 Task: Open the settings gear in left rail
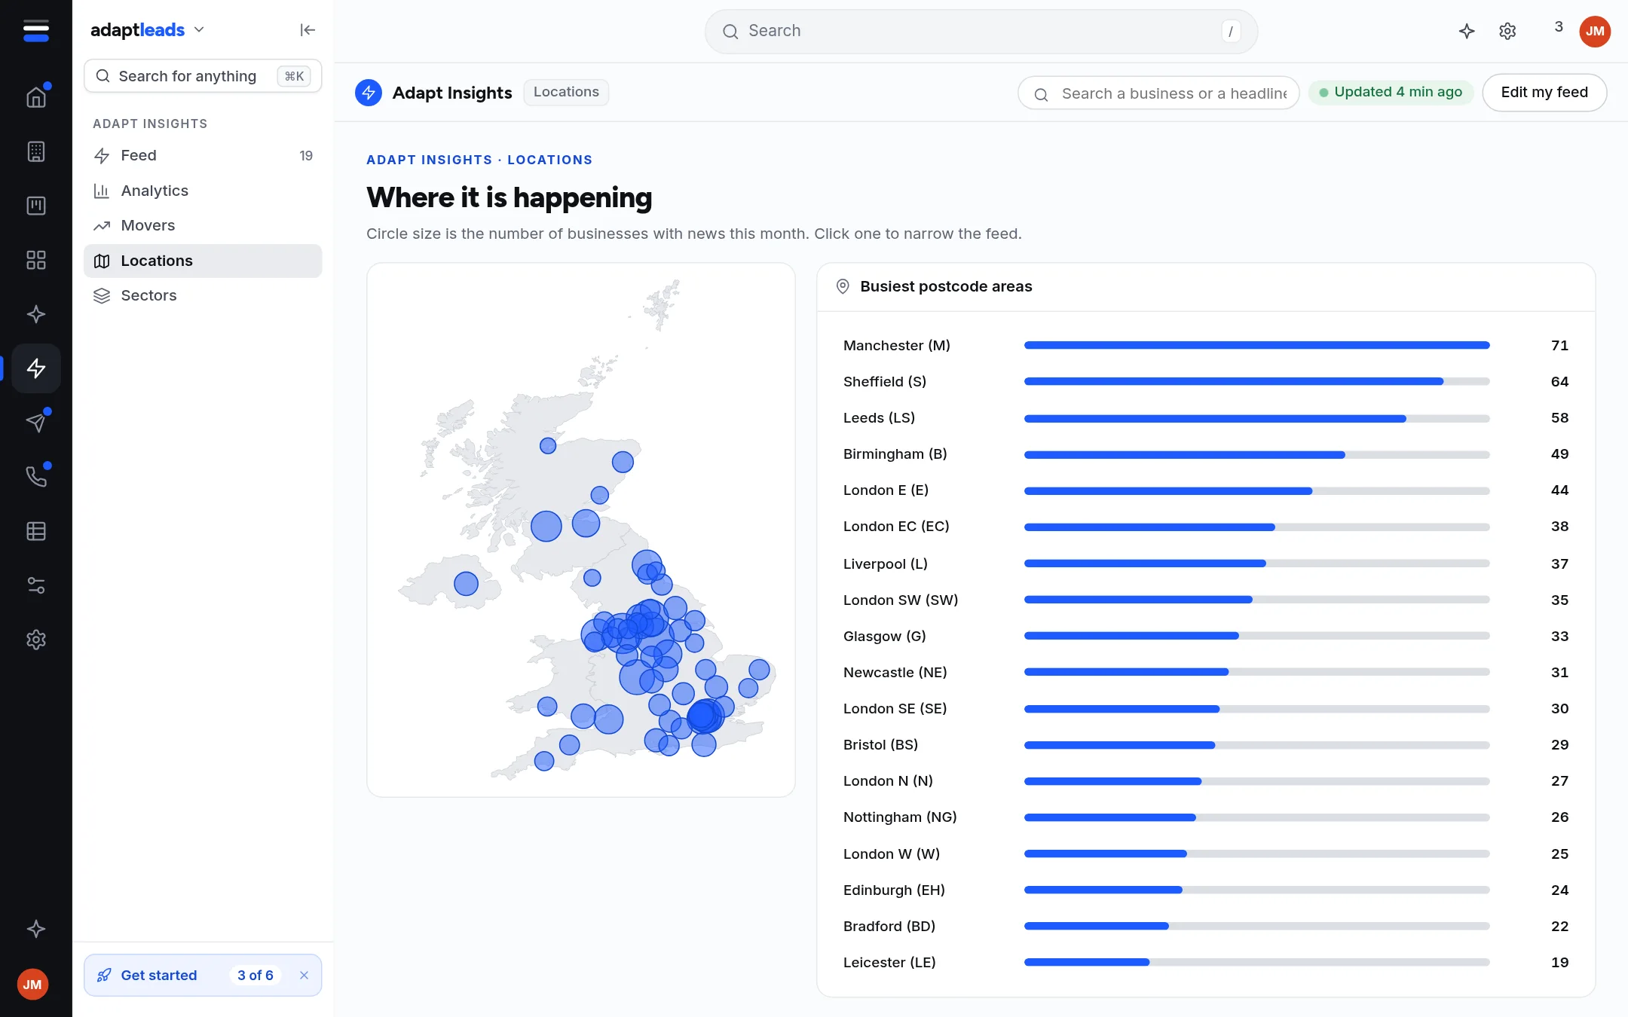36,640
